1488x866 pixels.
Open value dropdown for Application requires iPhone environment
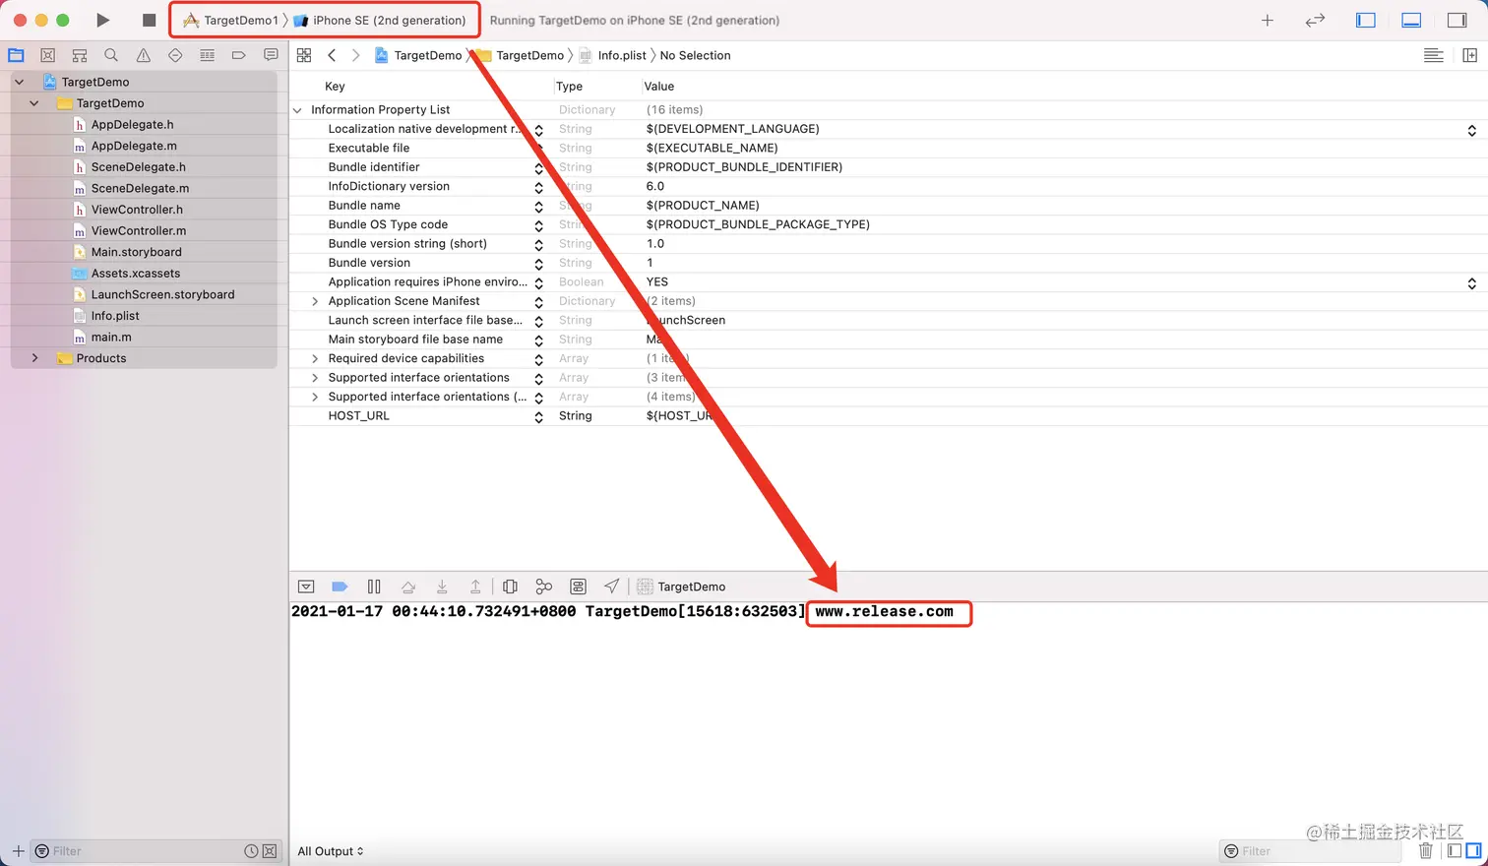[1471, 282]
